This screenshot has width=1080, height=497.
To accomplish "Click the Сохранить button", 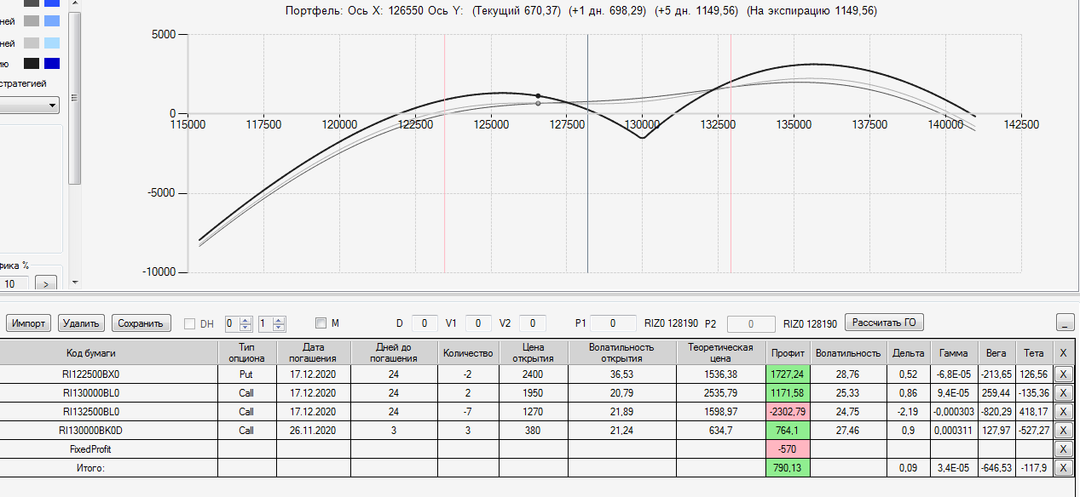I will [141, 323].
